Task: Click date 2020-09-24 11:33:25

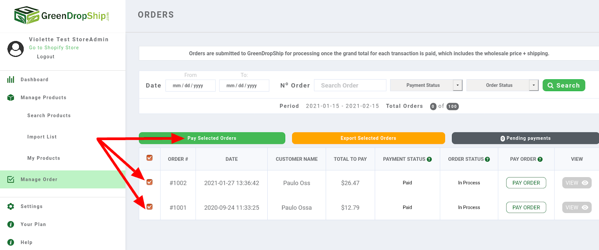Action: point(232,208)
